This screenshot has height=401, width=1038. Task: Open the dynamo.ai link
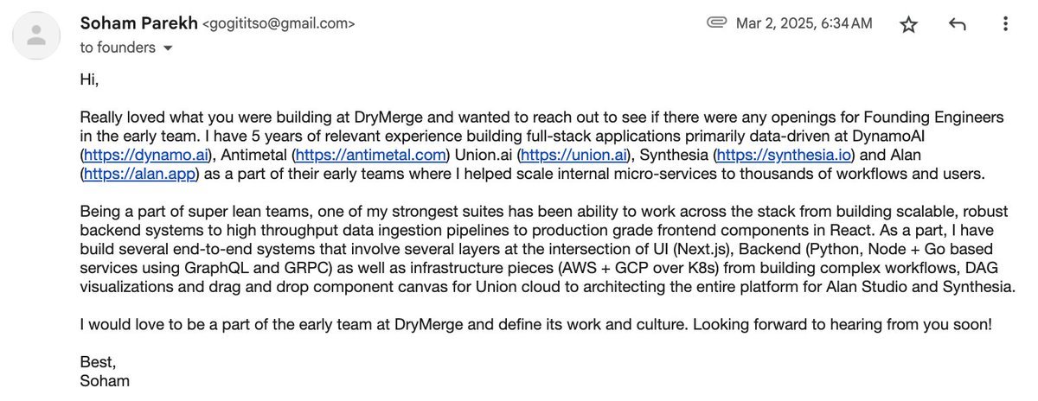(x=133, y=155)
